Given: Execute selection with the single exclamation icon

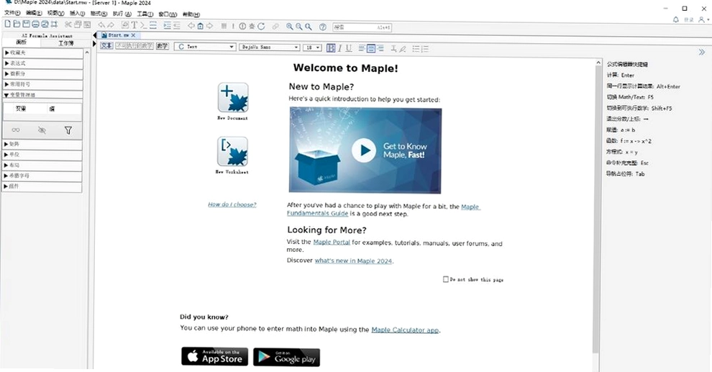Looking at the screenshot, I should (x=234, y=26).
